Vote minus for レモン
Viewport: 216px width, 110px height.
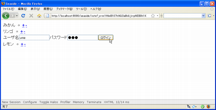25,44
